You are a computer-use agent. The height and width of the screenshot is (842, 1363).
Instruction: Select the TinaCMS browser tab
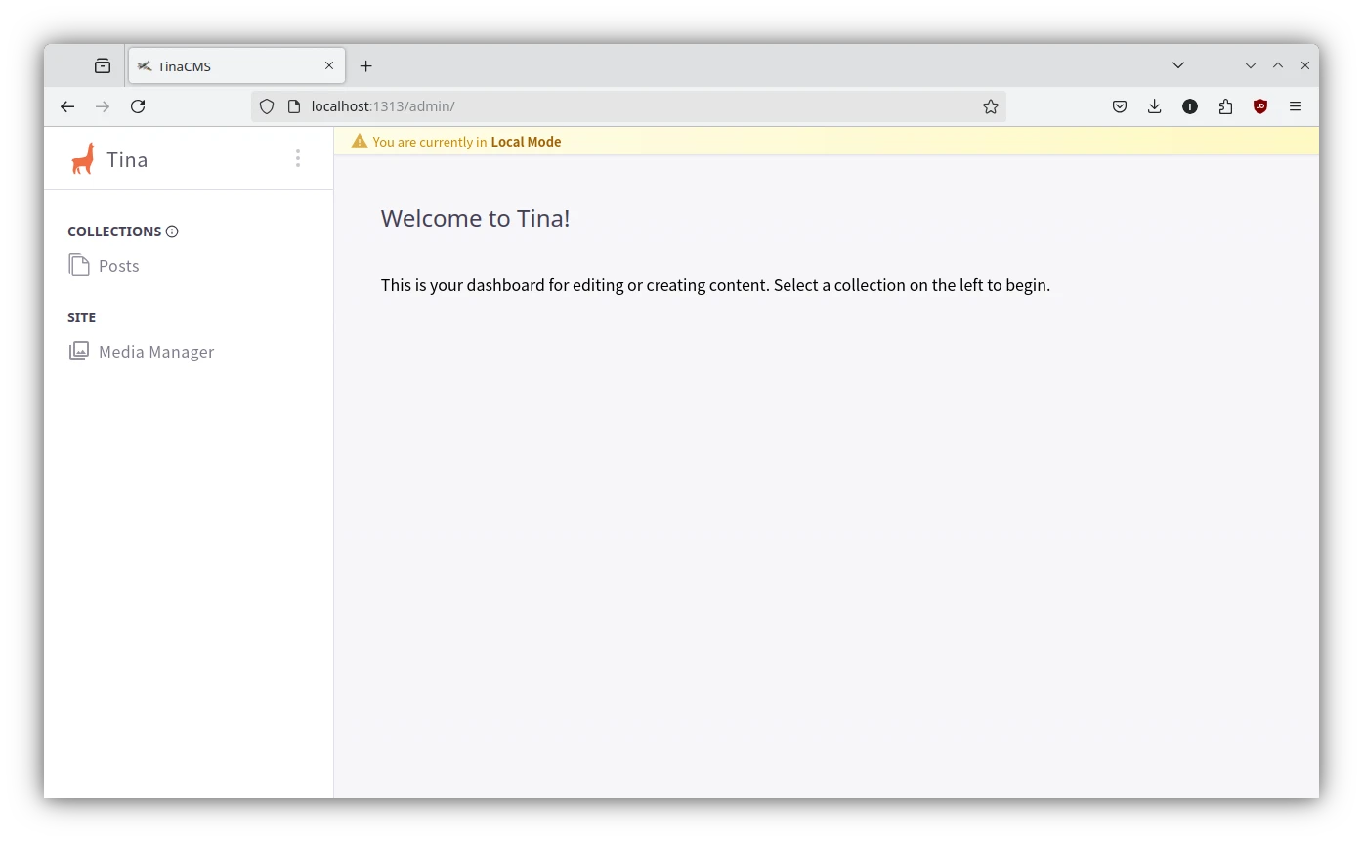225,66
